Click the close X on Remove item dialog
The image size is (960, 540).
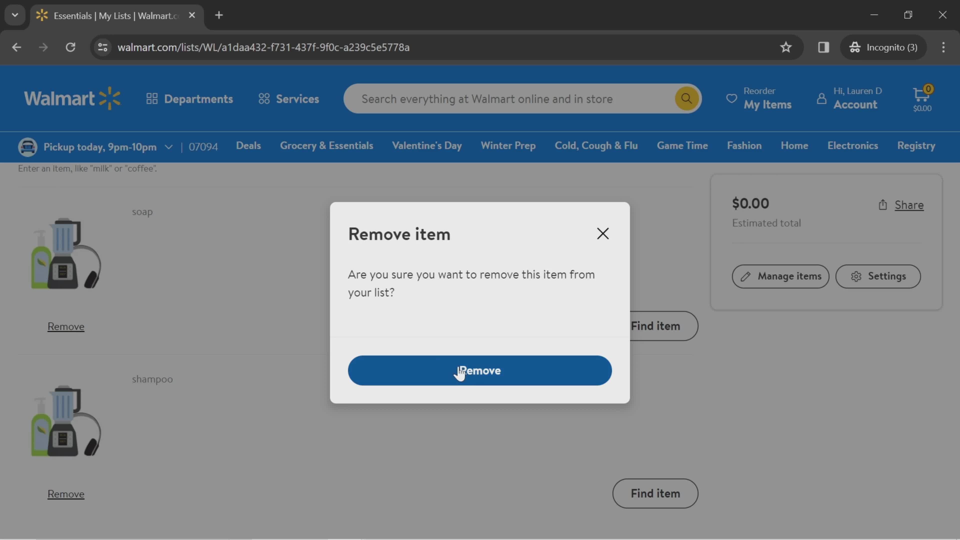tap(602, 233)
